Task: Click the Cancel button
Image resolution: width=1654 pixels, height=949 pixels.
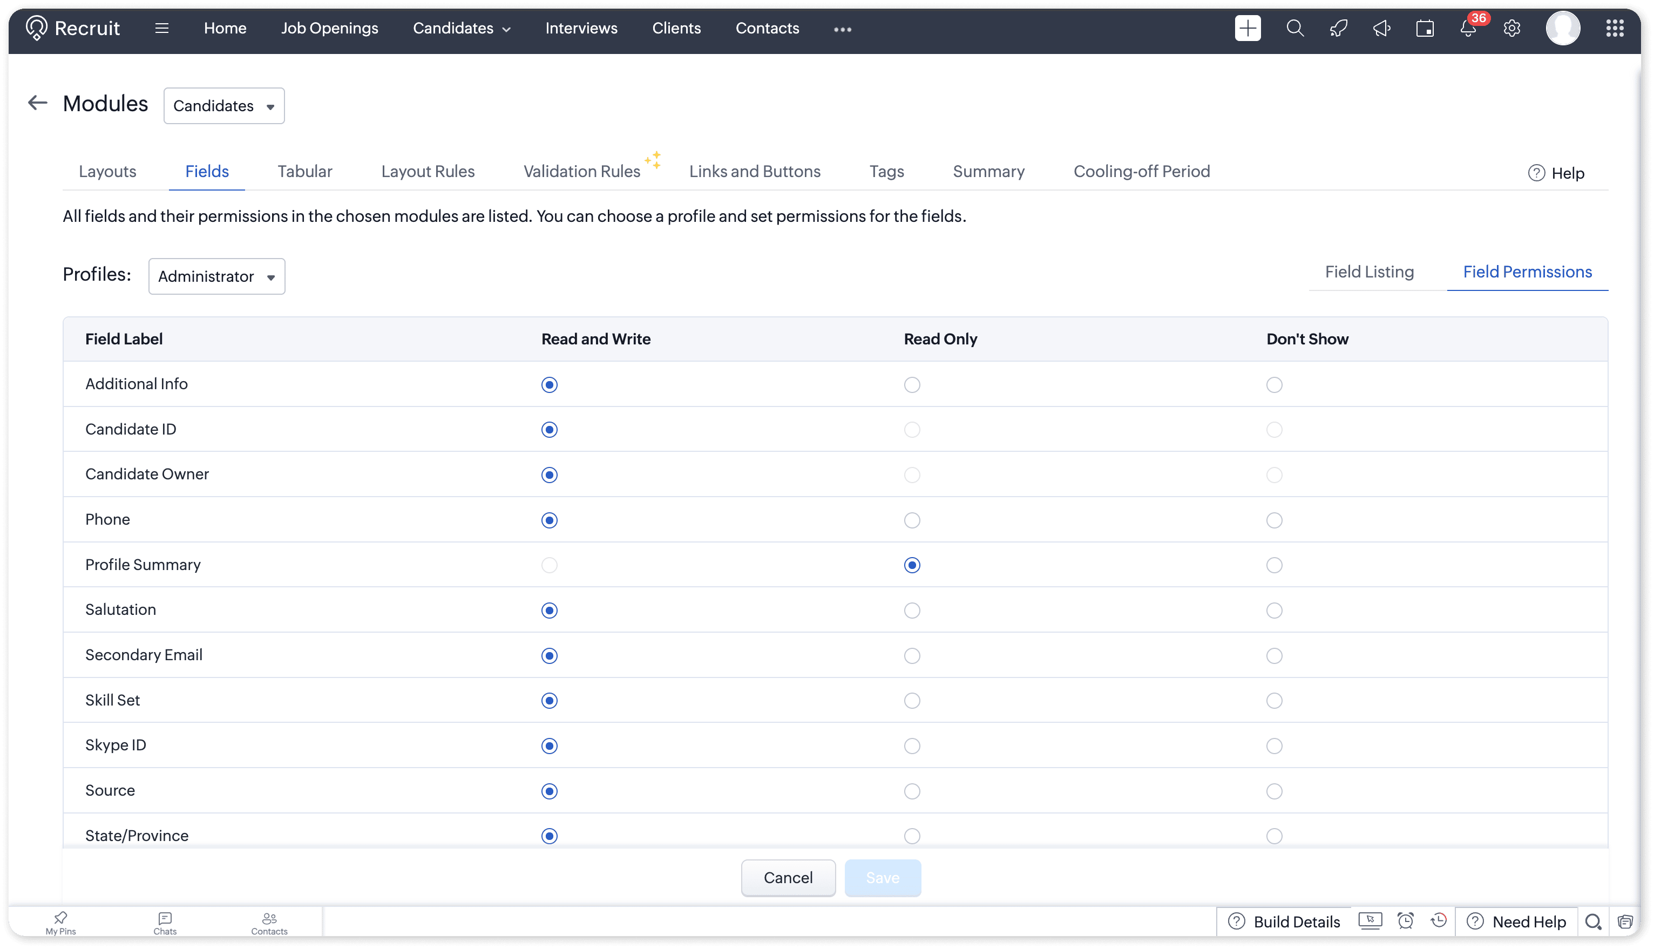Action: (x=788, y=878)
